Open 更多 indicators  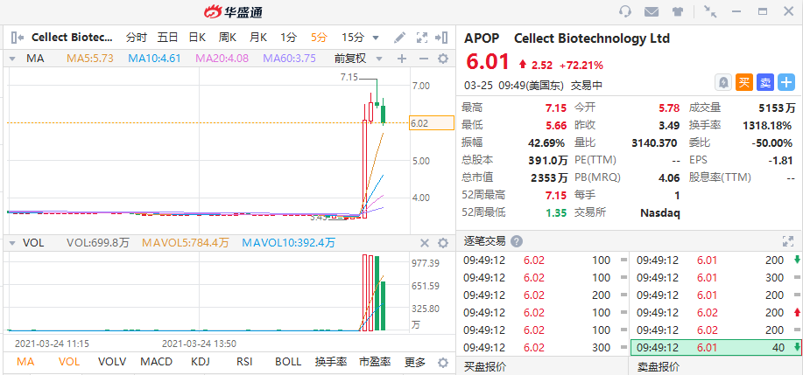(415, 362)
